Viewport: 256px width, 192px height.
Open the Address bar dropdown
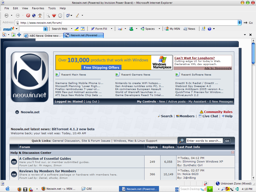240,22
